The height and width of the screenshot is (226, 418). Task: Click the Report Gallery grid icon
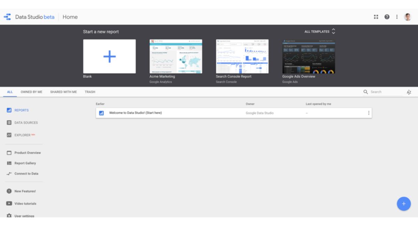[9, 163]
